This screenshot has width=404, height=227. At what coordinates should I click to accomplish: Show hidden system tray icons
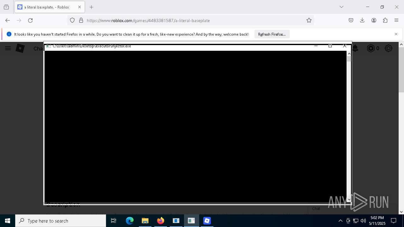[340, 221]
